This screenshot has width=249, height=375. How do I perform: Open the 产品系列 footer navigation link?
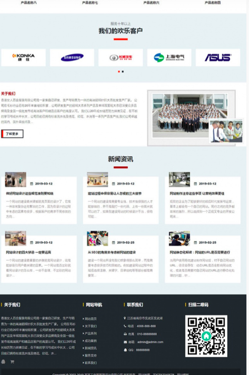tap(90, 333)
